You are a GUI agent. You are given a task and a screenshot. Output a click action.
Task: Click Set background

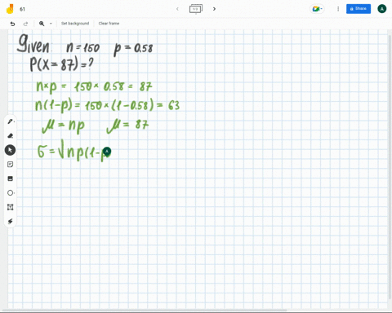[75, 24]
